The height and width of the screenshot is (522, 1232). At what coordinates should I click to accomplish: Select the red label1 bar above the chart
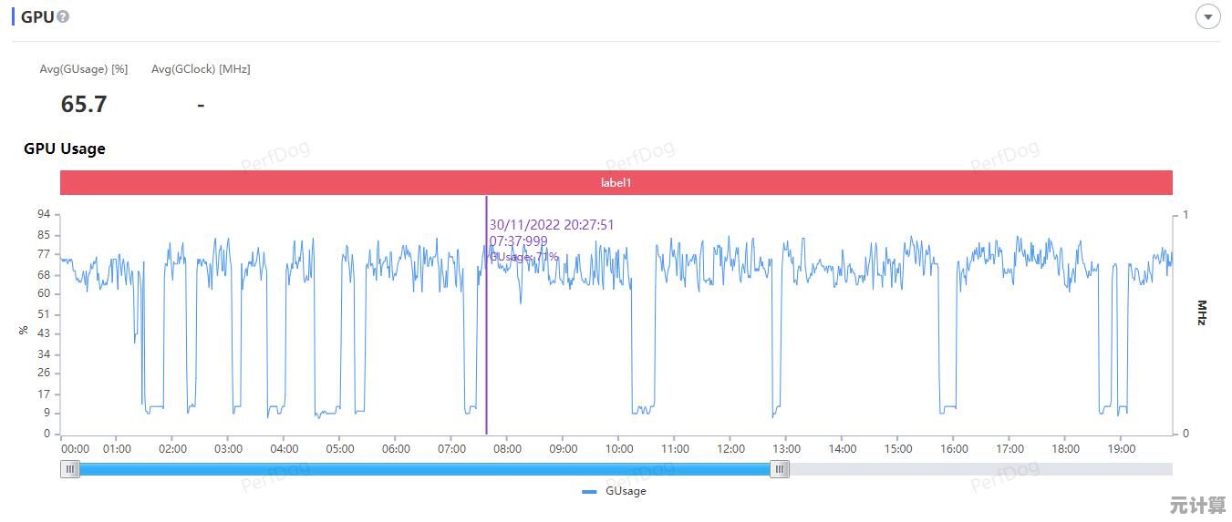pyautogui.click(x=616, y=182)
